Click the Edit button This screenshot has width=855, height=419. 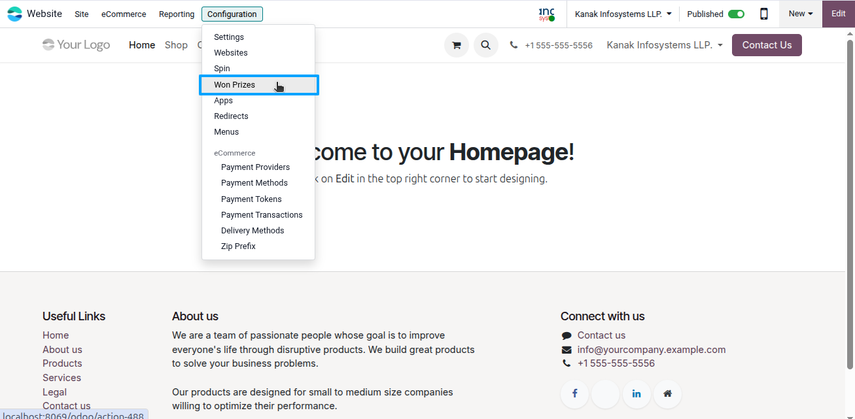839,14
